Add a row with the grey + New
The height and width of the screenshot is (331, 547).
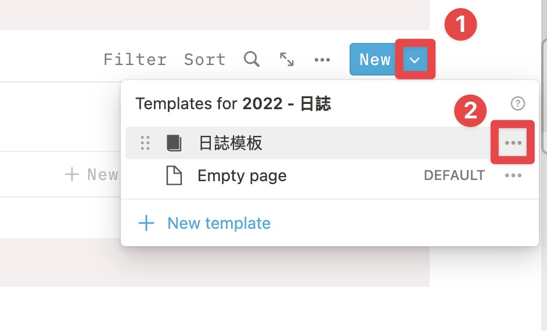[92, 174]
